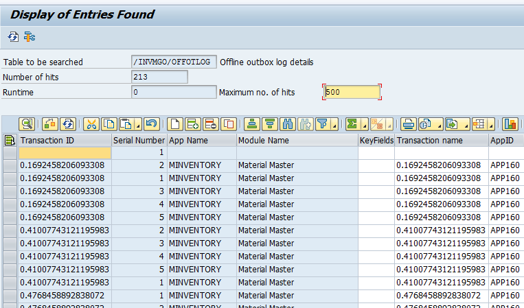The image size is (524, 308).
Task: Click the Transaction ID column header
Action: (x=65, y=141)
